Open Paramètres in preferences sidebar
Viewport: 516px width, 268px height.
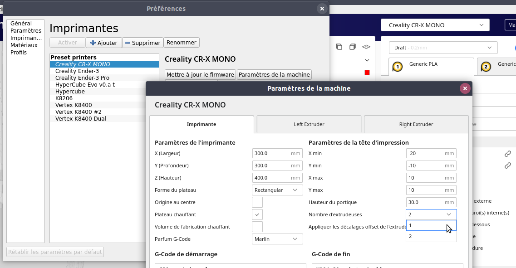pos(26,30)
